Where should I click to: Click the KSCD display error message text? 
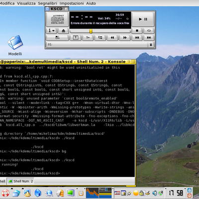tap(100, 23)
